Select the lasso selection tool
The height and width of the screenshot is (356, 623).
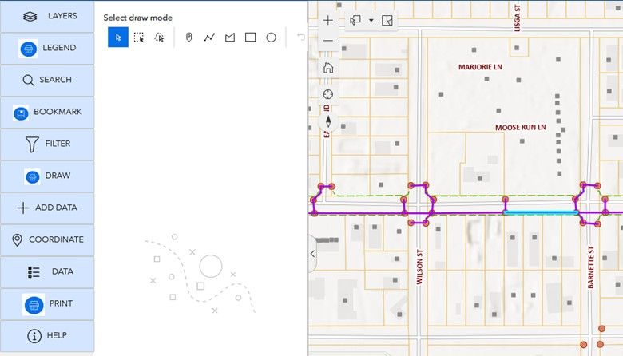[159, 38]
